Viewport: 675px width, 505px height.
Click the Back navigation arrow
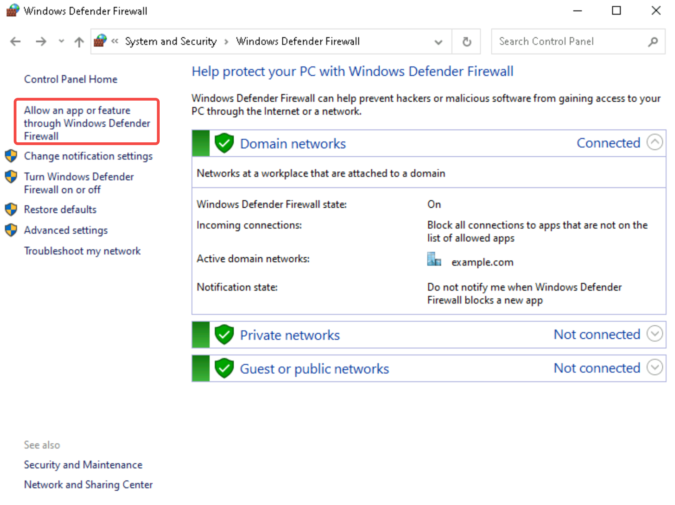click(x=15, y=42)
